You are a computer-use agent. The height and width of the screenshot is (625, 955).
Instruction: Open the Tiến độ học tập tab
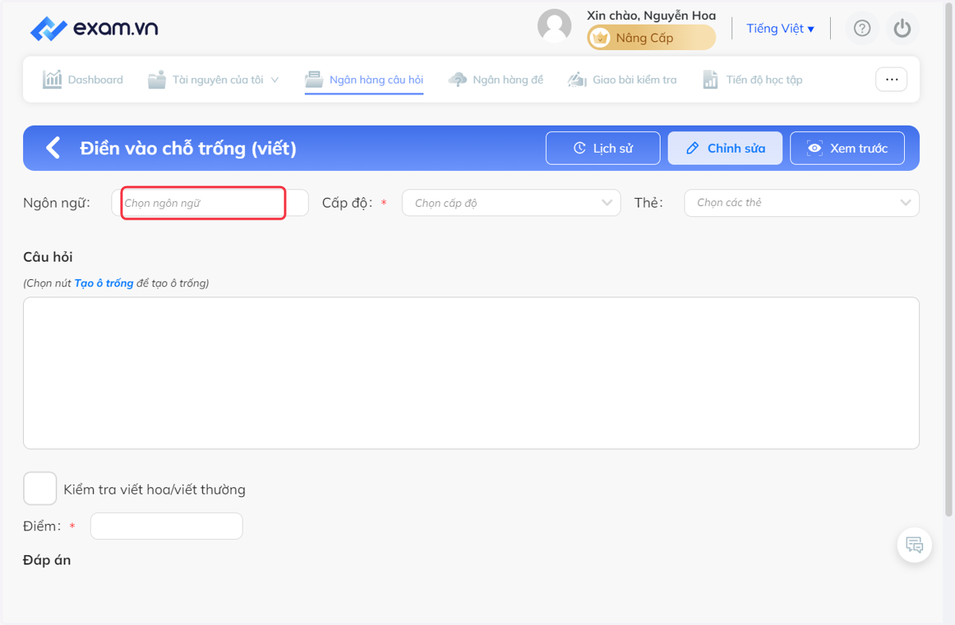[x=752, y=80]
